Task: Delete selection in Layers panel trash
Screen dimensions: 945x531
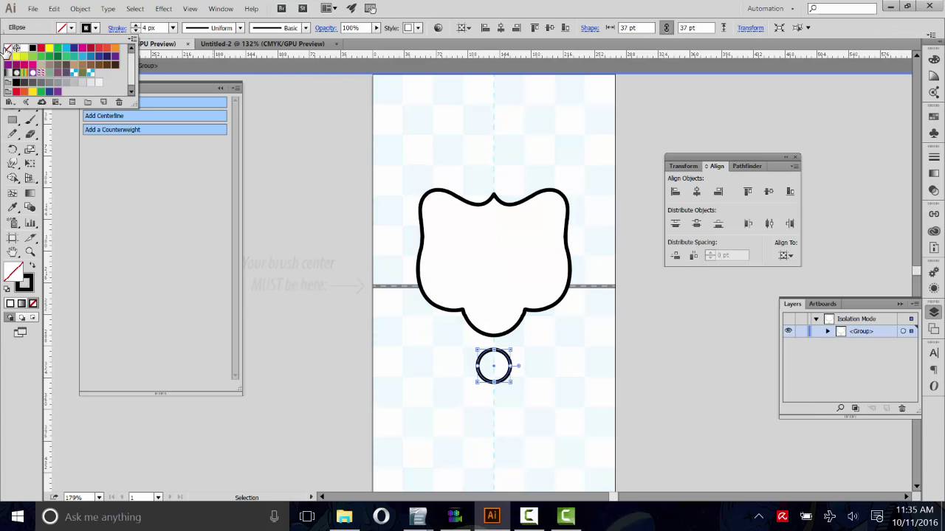Action: (901, 408)
